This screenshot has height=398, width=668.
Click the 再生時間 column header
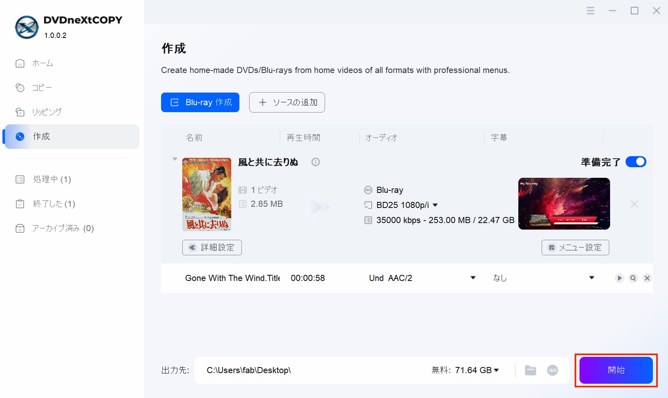coord(303,138)
